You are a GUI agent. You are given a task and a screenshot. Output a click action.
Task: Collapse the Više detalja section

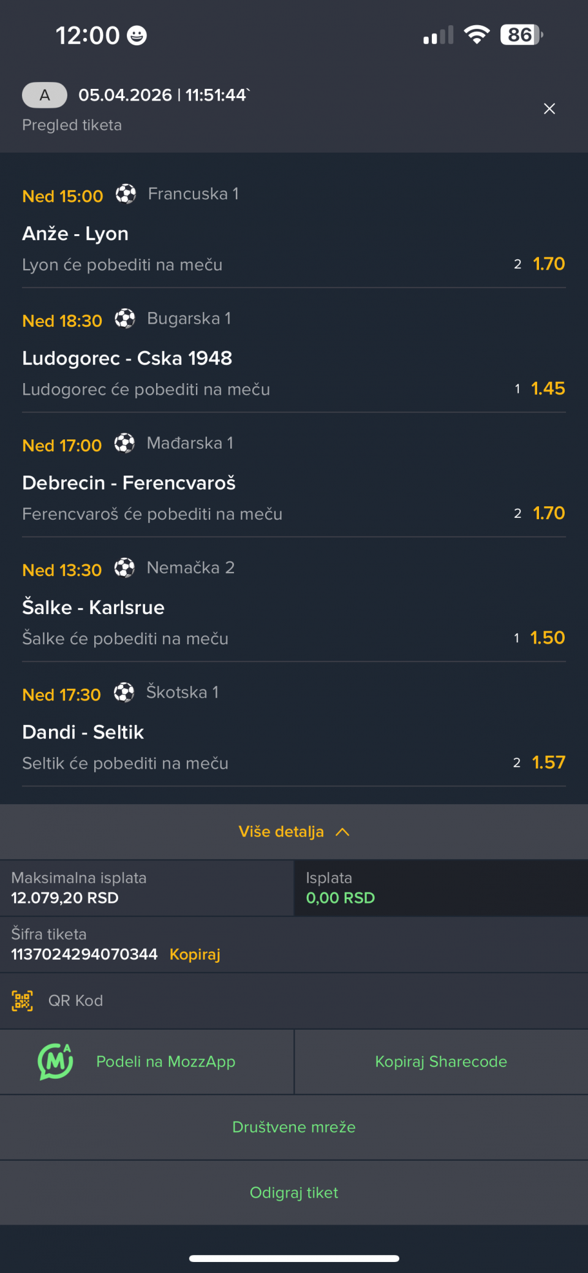(x=281, y=832)
